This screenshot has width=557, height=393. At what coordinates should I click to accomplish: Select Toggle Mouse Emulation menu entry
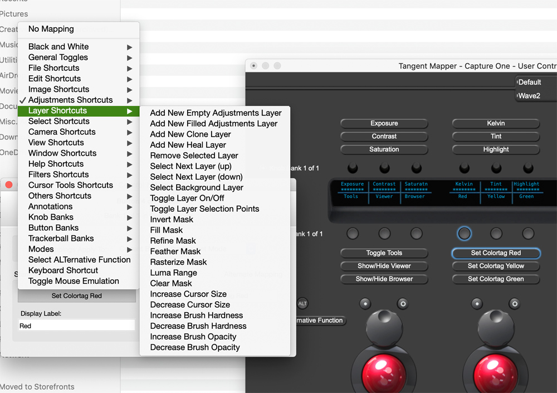tap(74, 281)
